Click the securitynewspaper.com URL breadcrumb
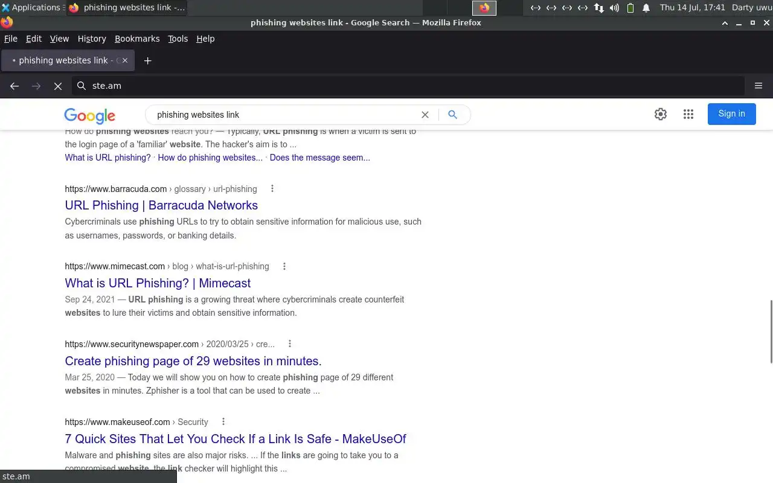The width and height of the screenshot is (773, 483). point(170,344)
